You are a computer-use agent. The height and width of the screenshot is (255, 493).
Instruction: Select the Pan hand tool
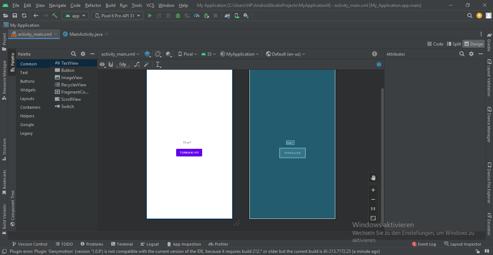click(x=373, y=178)
